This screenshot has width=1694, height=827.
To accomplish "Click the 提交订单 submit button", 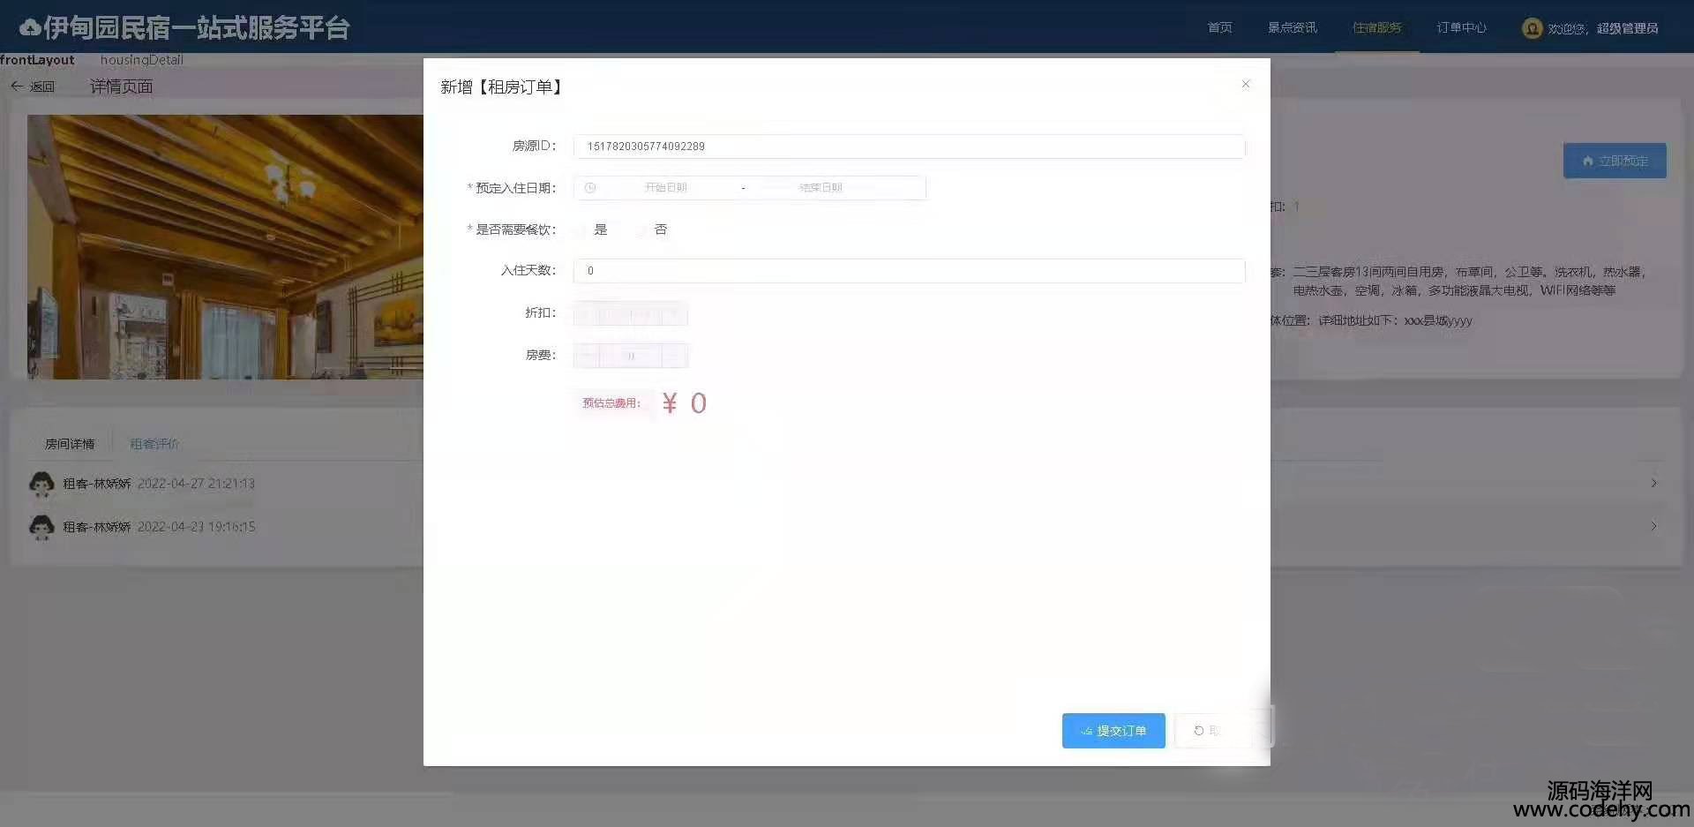I will (1113, 731).
